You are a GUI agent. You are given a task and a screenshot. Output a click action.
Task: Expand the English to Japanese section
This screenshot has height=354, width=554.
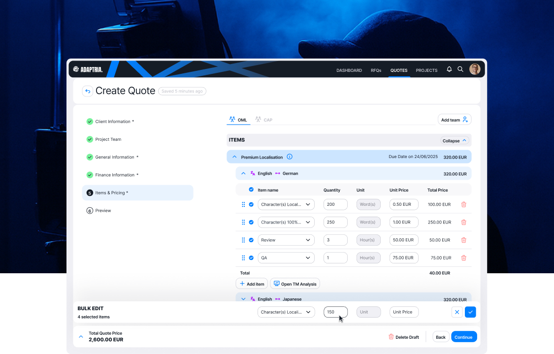point(243,299)
